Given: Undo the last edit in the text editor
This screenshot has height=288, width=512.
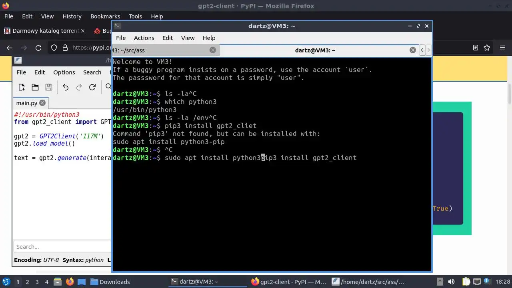Looking at the screenshot, I should pos(66,87).
